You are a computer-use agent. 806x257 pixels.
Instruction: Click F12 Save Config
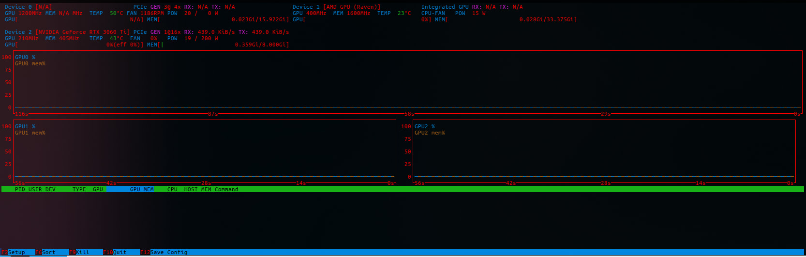point(164,252)
